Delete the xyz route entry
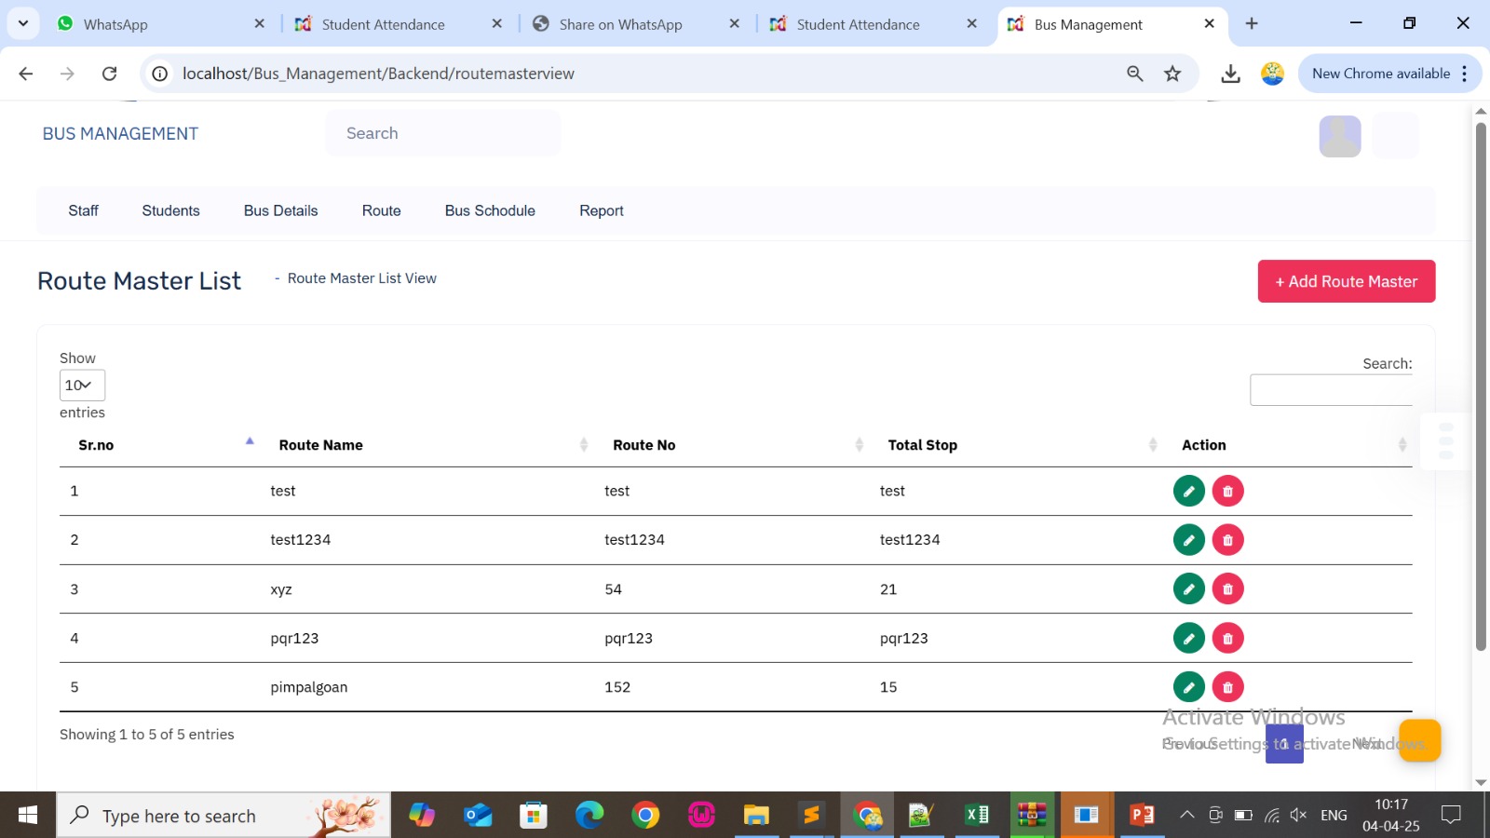The width and height of the screenshot is (1490, 838). [1227, 589]
